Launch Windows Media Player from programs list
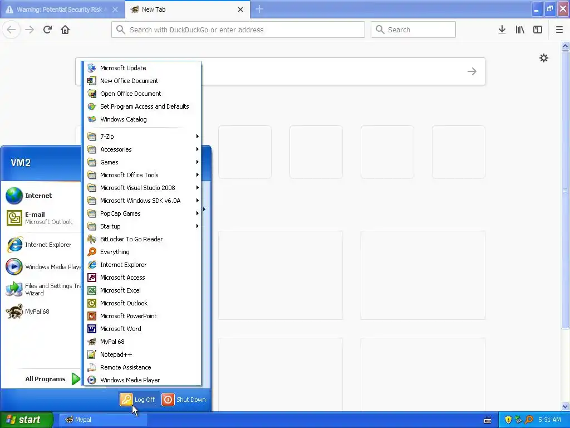 (142, 380)
